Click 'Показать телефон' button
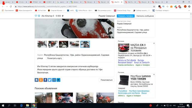192x108 pixels. [126, 16]
